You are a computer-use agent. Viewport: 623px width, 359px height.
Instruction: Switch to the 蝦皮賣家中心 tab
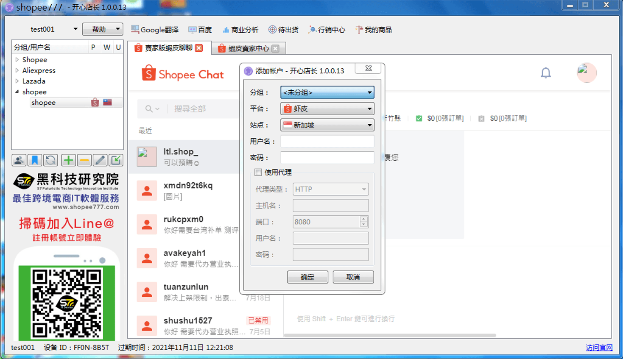click(249, 48)
